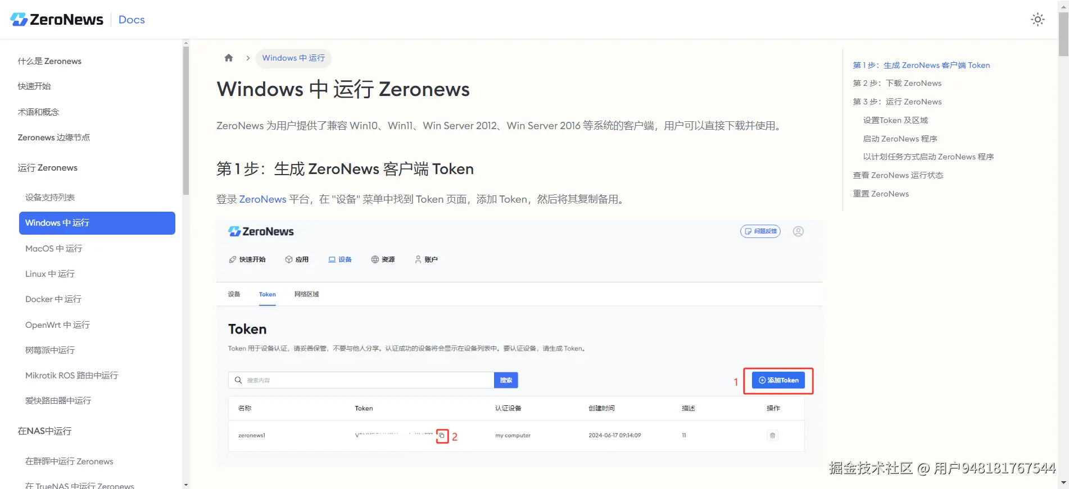1069x489 pixels.
Task: Open 'MacOS 中运行' sidebar page
Action: click(x=54, y=249)
